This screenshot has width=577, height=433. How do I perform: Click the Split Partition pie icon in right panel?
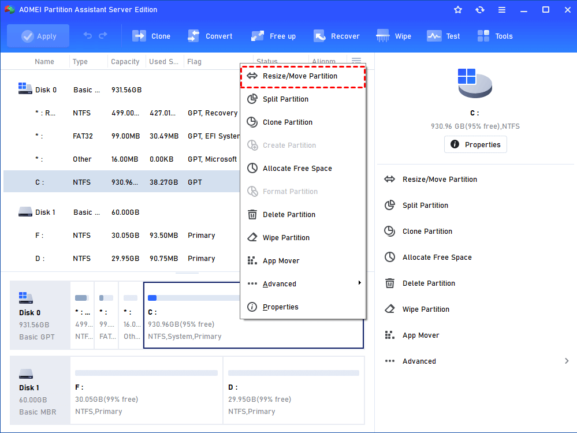coord(390,205)
